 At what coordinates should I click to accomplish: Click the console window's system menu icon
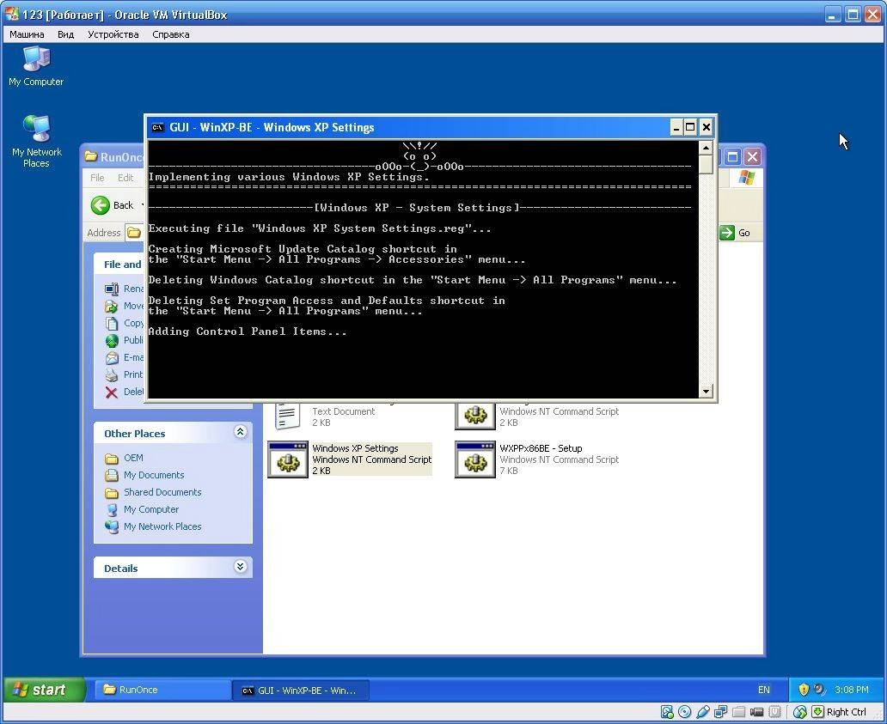tap(158, 128)
